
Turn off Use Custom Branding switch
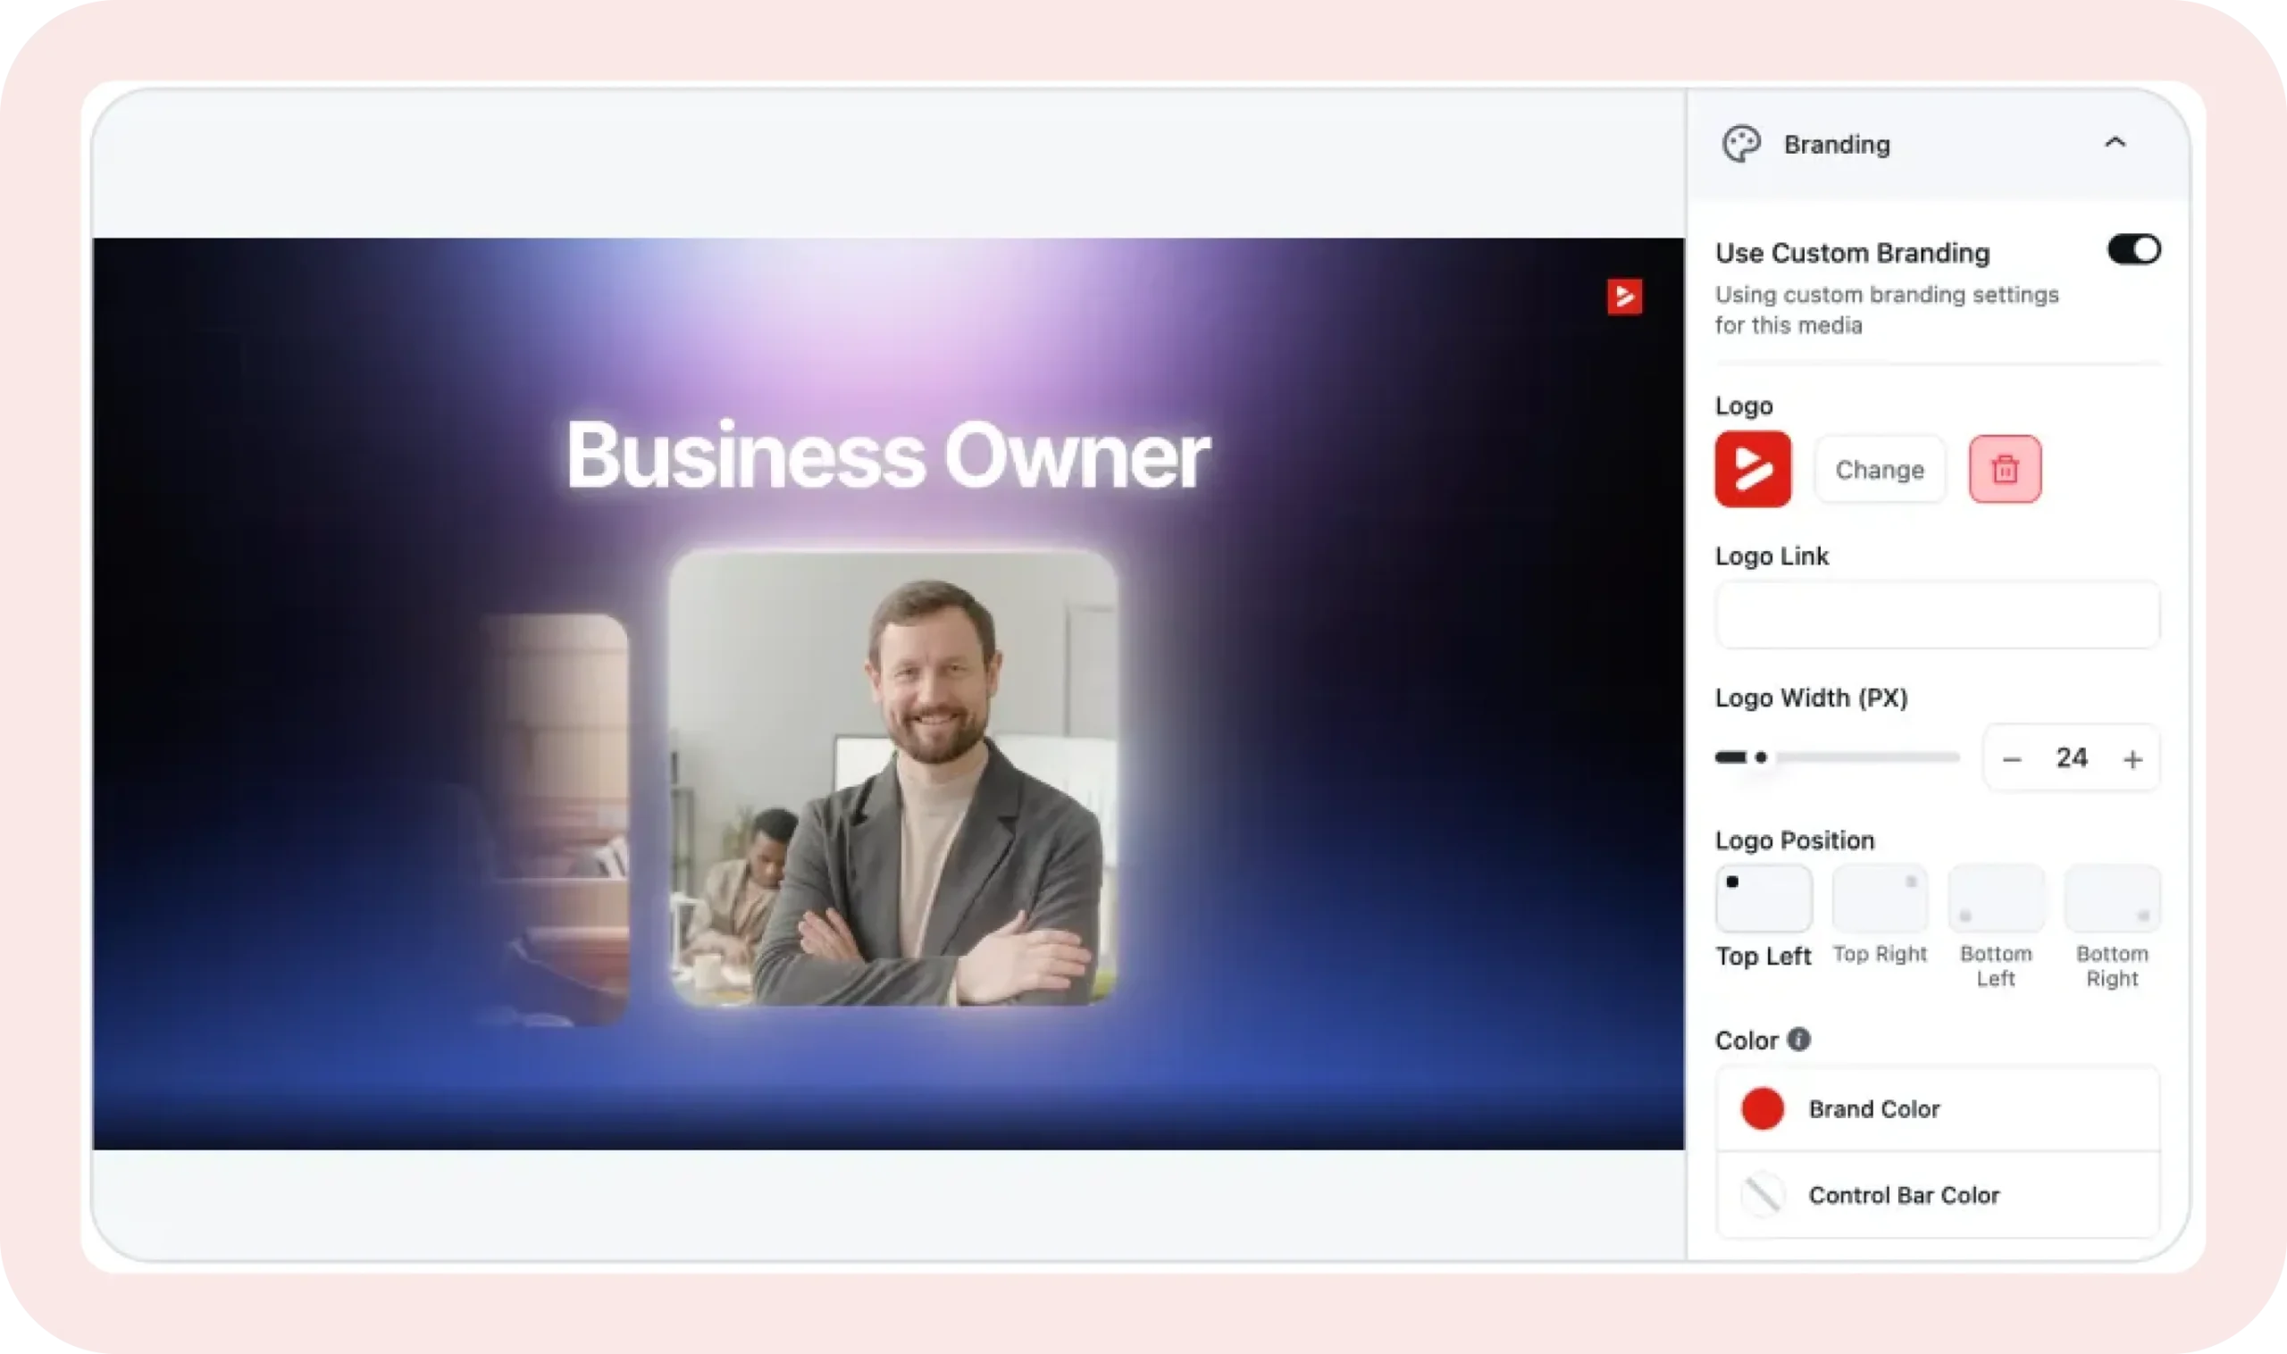2132,249
